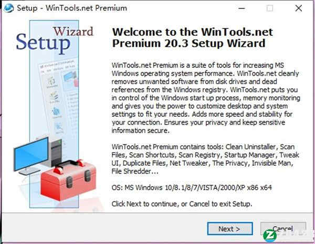Click the "Setup - WinTools.net Premium" title text

pos(72,8)
